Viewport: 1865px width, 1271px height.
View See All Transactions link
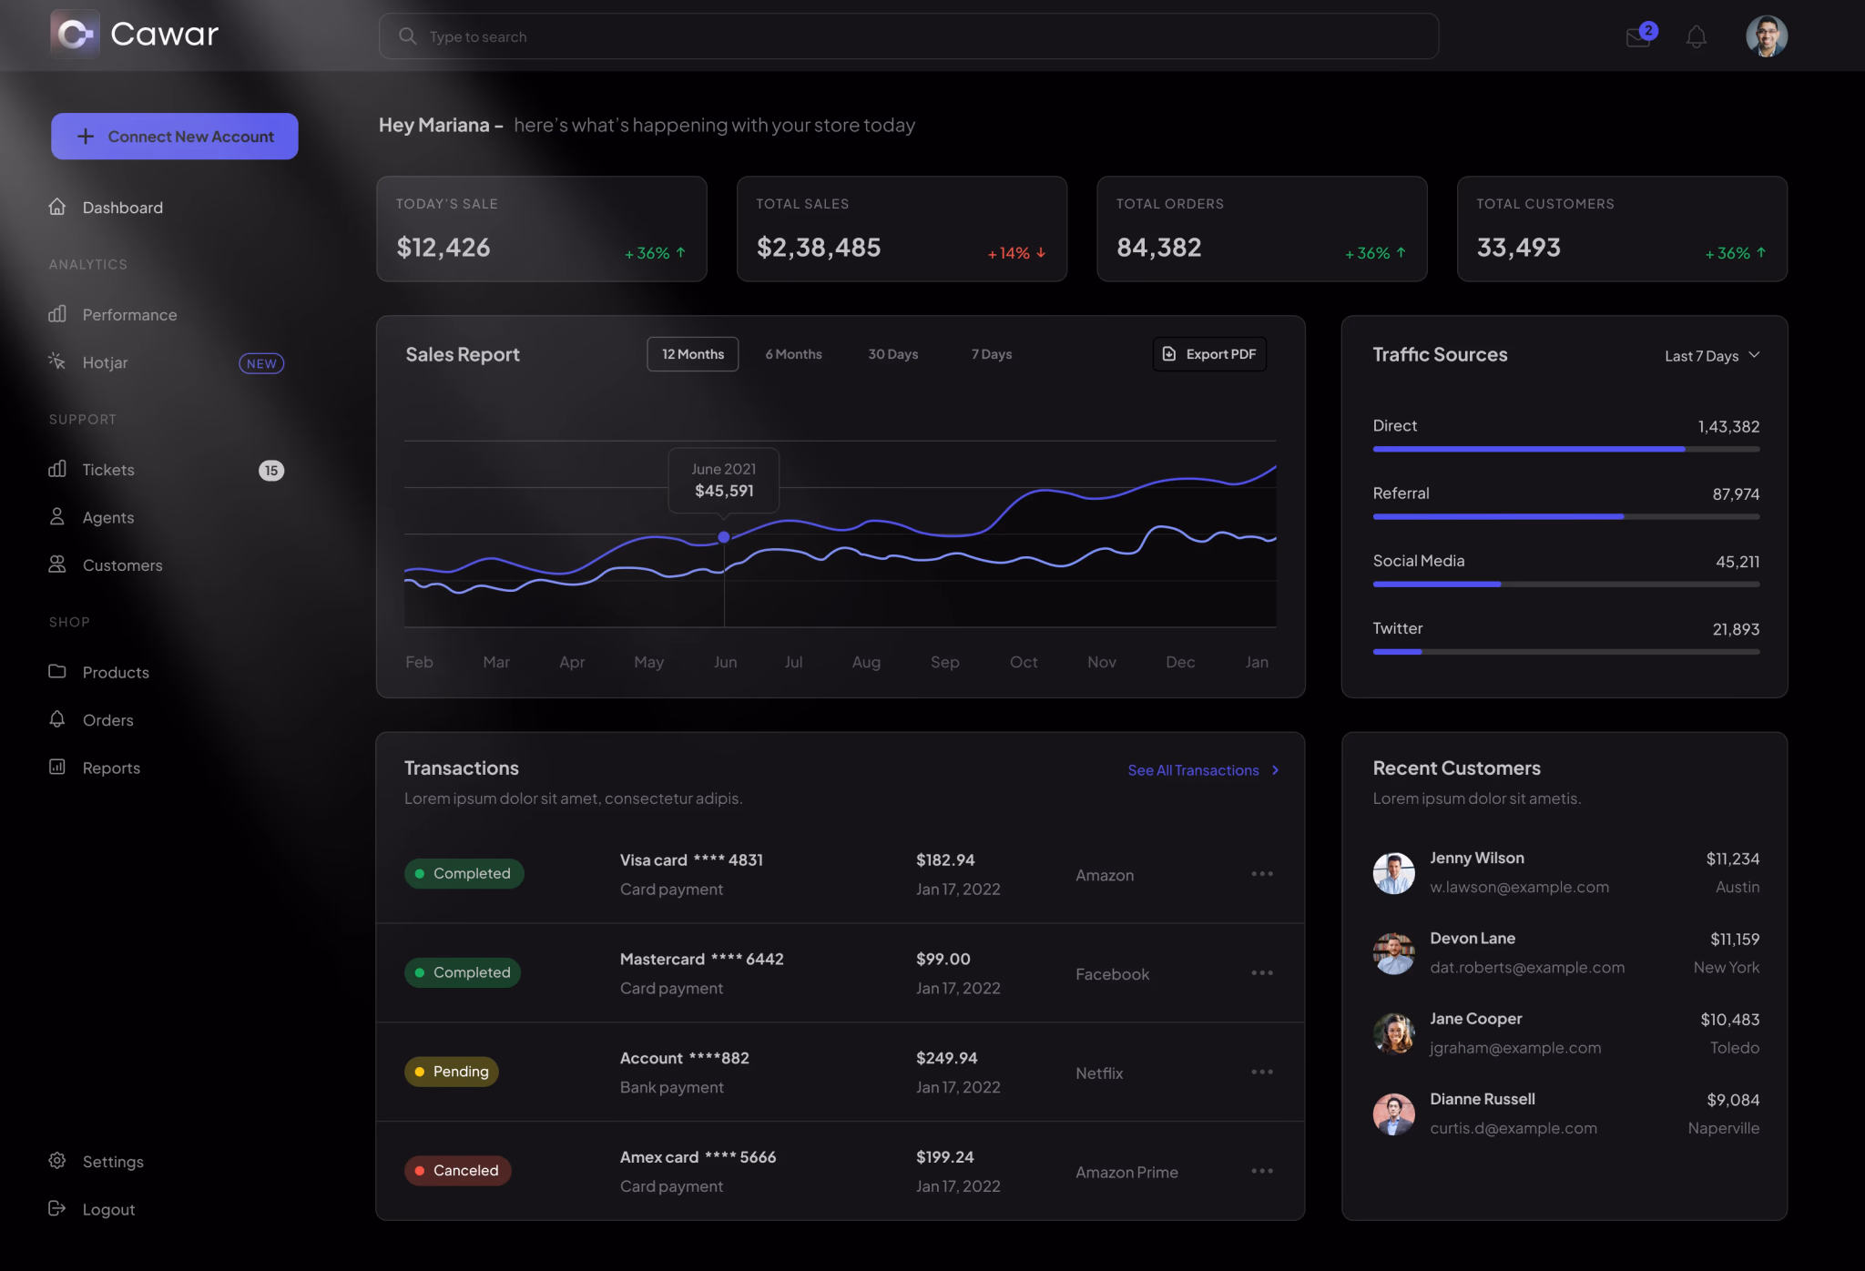[1195, 769]
